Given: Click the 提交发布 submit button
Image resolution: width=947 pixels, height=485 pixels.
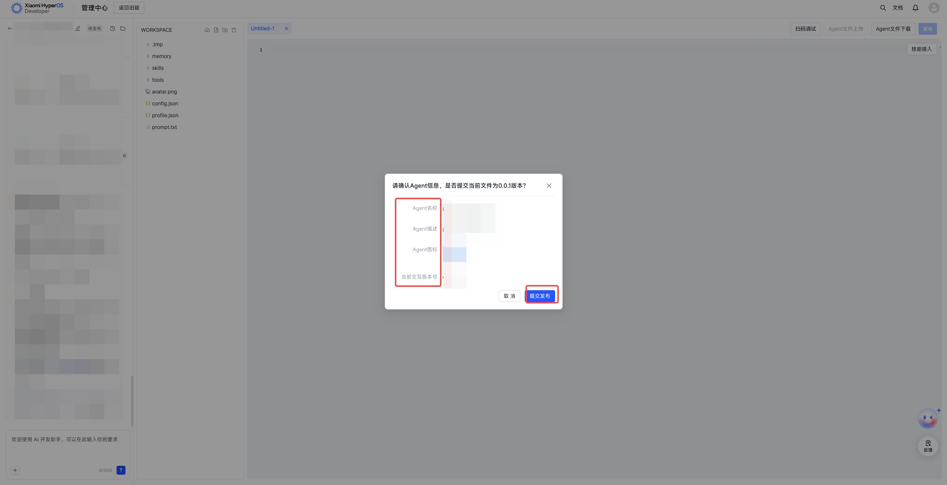Looking at the screenshot, I should (x=540, y=296).
